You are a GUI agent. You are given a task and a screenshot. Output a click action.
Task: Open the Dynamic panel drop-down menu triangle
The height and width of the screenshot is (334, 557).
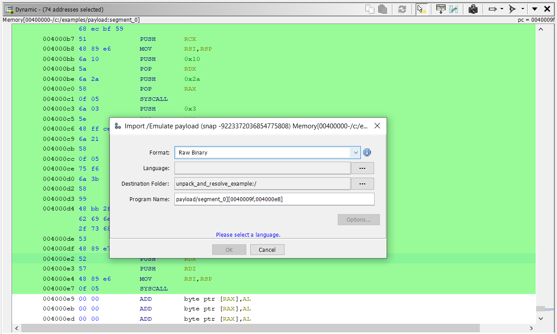(534, 8)
